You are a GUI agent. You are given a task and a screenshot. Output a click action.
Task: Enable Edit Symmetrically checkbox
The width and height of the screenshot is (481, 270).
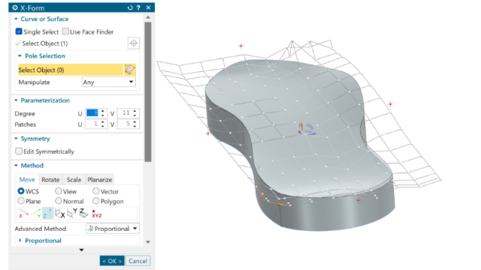(x=19, y=151)
